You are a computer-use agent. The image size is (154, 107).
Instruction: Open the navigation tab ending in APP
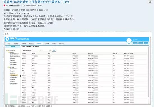[x=62, y=43]
